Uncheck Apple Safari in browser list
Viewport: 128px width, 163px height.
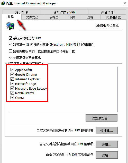(12, 70)
